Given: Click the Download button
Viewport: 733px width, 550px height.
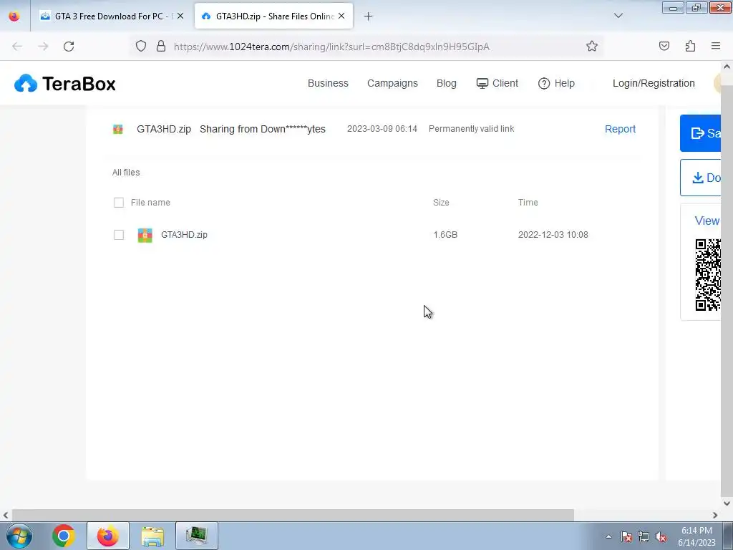Looking at the screenshot, I should (700, 178).
